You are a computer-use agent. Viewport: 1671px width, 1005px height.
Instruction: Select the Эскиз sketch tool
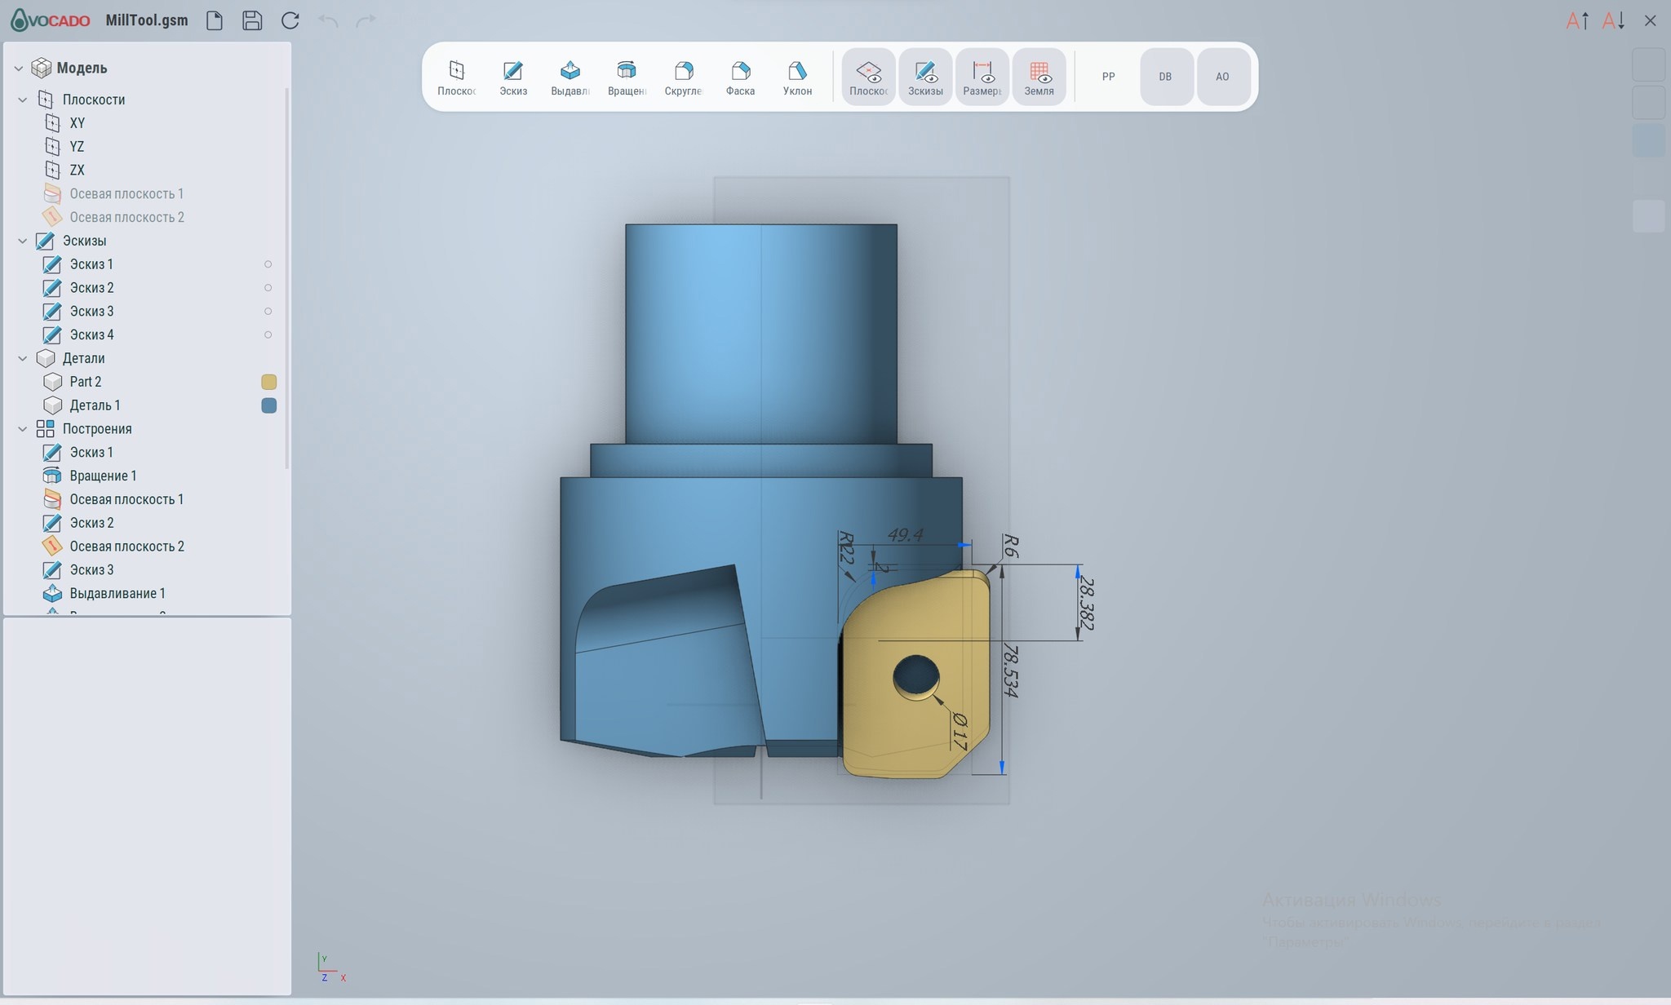[x=513, y=77]
